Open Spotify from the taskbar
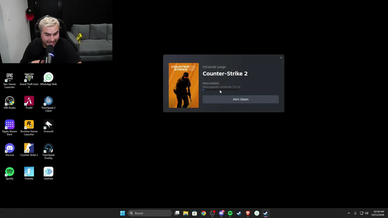388x218 pixels. point(230,213)
